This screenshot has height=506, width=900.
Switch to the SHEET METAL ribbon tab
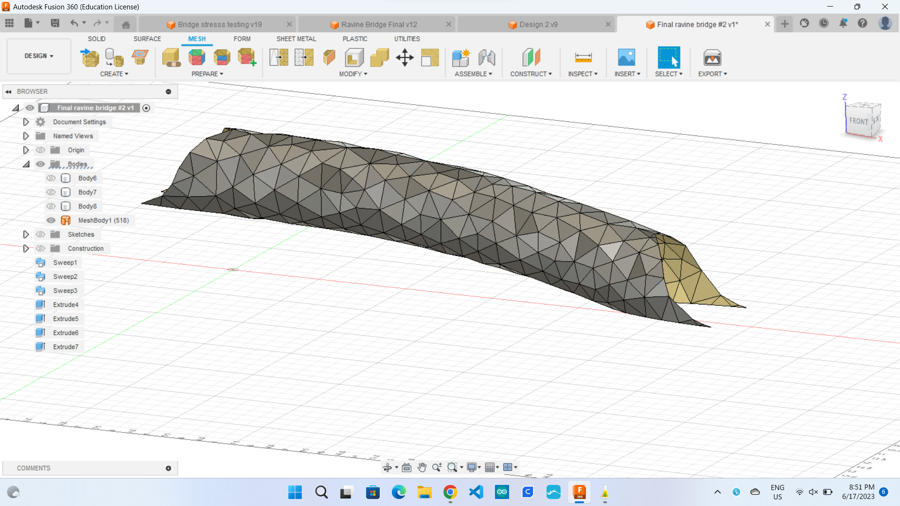pos(296,39)
